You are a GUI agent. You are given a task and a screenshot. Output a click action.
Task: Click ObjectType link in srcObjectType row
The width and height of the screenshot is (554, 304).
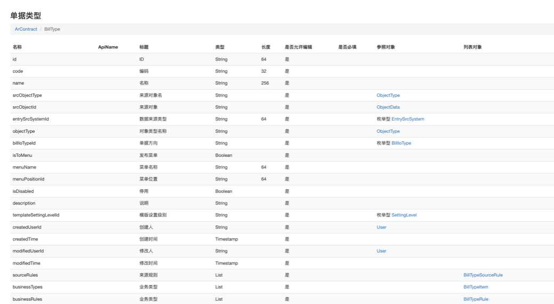click(x=388, y=95)
